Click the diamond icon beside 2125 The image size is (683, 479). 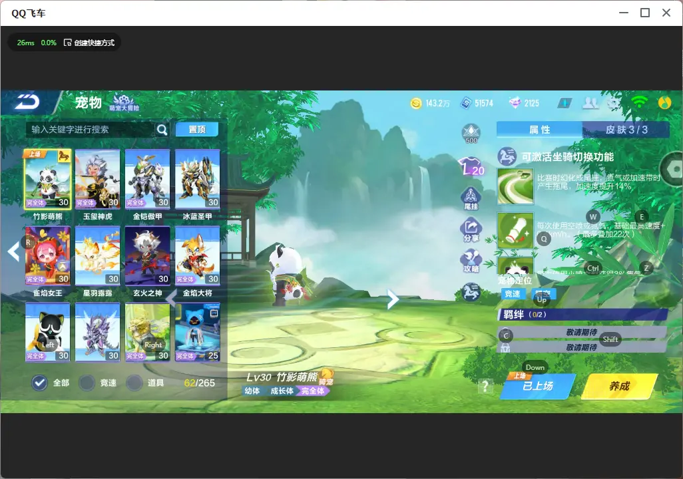point(515,103)
